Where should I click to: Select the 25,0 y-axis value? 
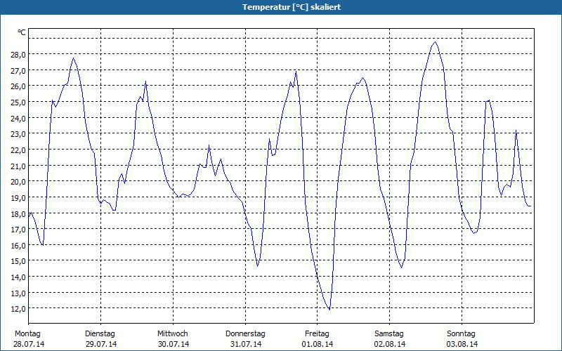[x=18, y=102]
